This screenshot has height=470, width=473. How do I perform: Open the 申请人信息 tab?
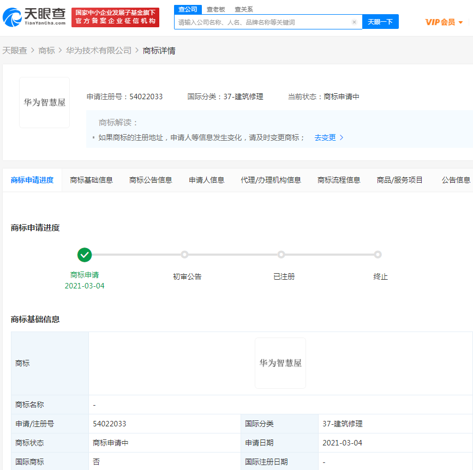click(x=206, y=179)
